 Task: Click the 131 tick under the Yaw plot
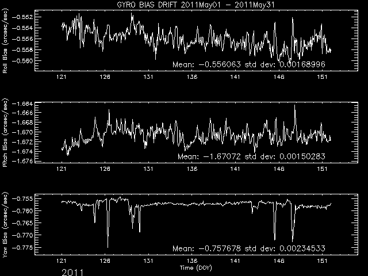coord(148,260)
